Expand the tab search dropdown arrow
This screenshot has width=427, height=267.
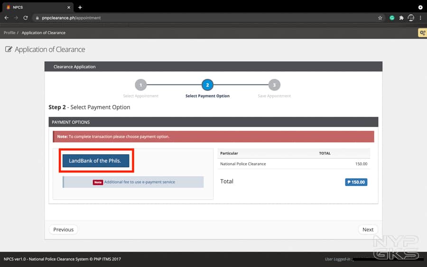420,7
